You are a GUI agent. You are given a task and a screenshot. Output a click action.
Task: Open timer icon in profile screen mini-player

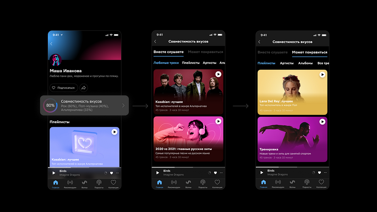(105, 173)
